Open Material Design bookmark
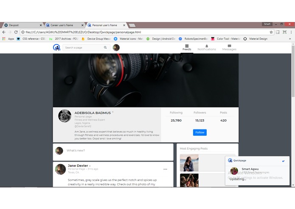This screenshot has width=295, height=209. (256, 39)
